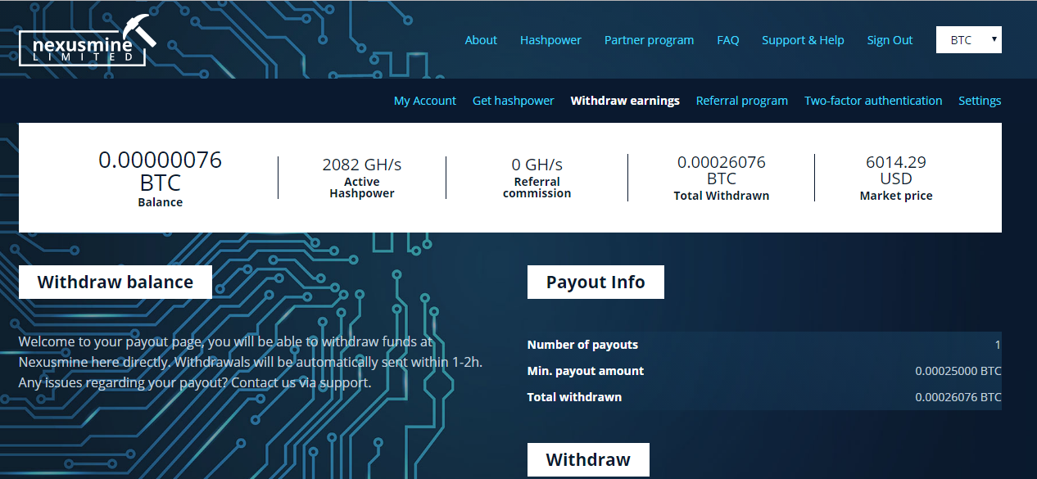Click the Withdraw balance heading
The width and height of the screenshot is (1037, 479).
pos(115,282)
